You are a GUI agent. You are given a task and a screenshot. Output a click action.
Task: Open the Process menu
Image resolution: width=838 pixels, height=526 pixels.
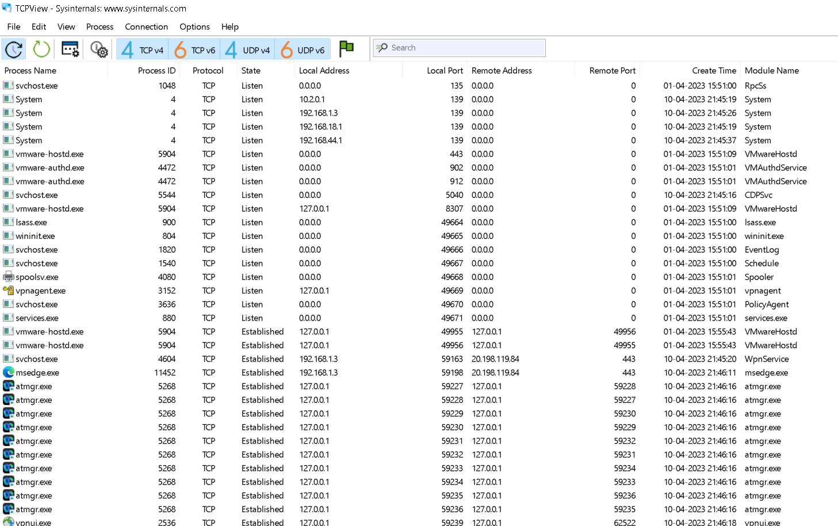tap(100, 26)
